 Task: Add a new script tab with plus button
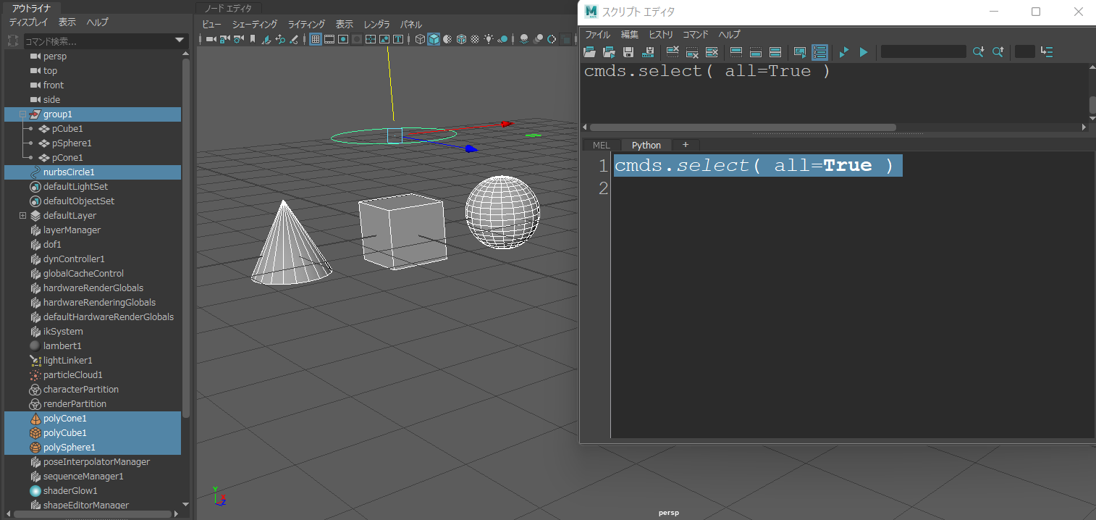click(685, 145)
